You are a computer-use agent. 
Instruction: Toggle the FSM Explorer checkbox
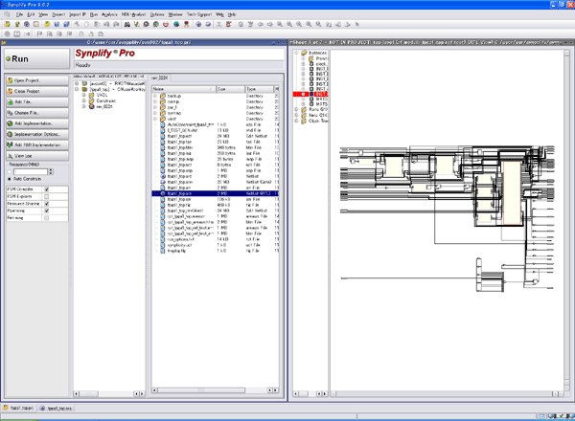pyautogui.click(x=47, y=196)
